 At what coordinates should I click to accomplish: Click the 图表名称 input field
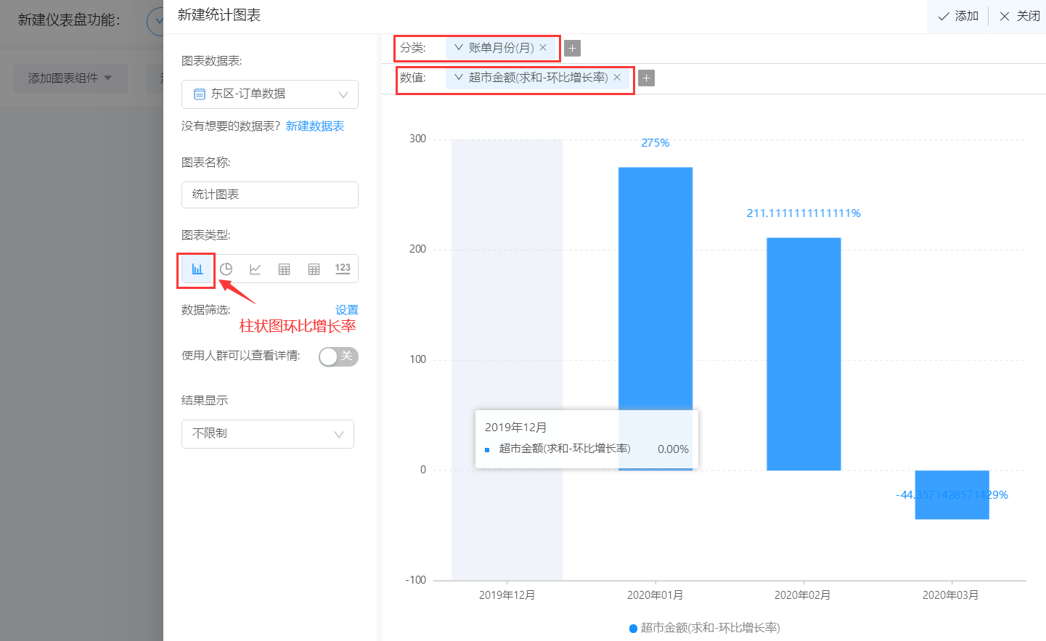[270, 195]
